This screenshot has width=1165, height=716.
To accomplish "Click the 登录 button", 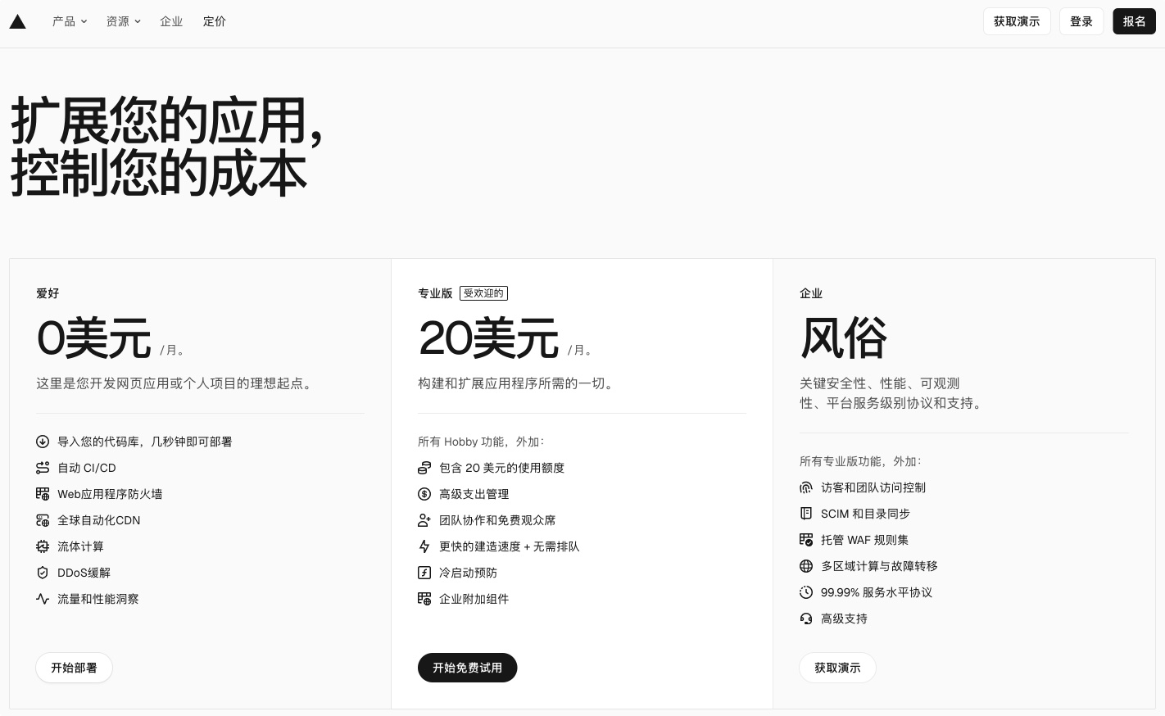I will click(x=1081, y=21).
